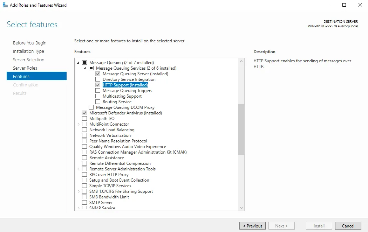Viewport: 368px width, 232px height.
Task: Expand the MultiPoint Connector node
Action: (x=79, y=124)
